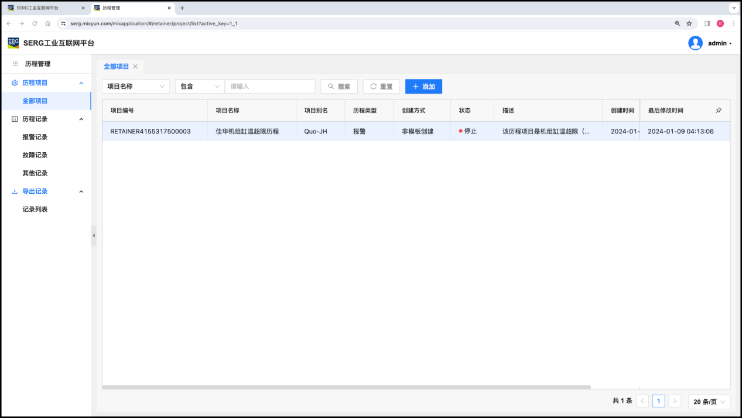Click the 重置 button

click(381, 87)
